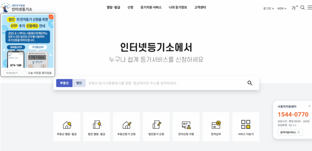Click the 모바일 OTP label in banner

16,47
